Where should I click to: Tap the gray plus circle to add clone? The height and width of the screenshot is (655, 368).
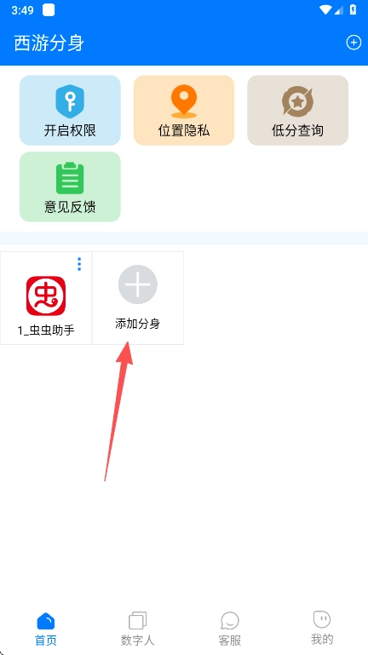click(138, 284)
